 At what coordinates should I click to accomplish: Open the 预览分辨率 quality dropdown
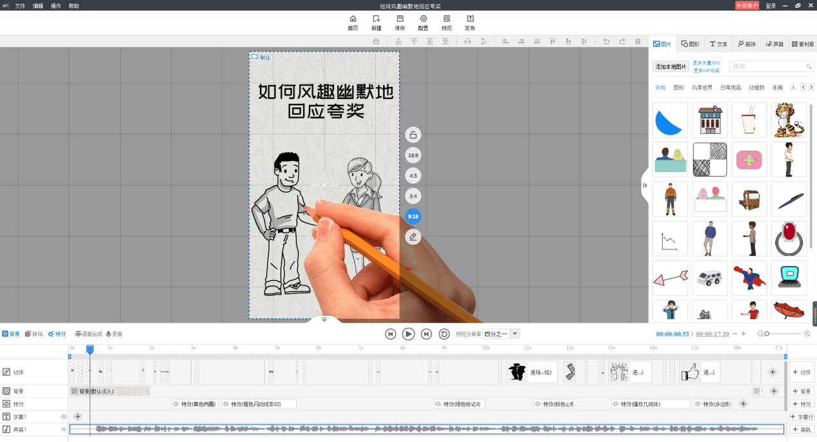coord(502,334)
